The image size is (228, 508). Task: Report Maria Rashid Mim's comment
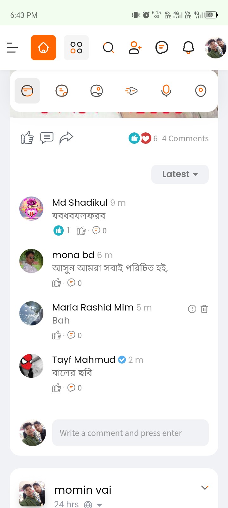click(x=192, y=309)
